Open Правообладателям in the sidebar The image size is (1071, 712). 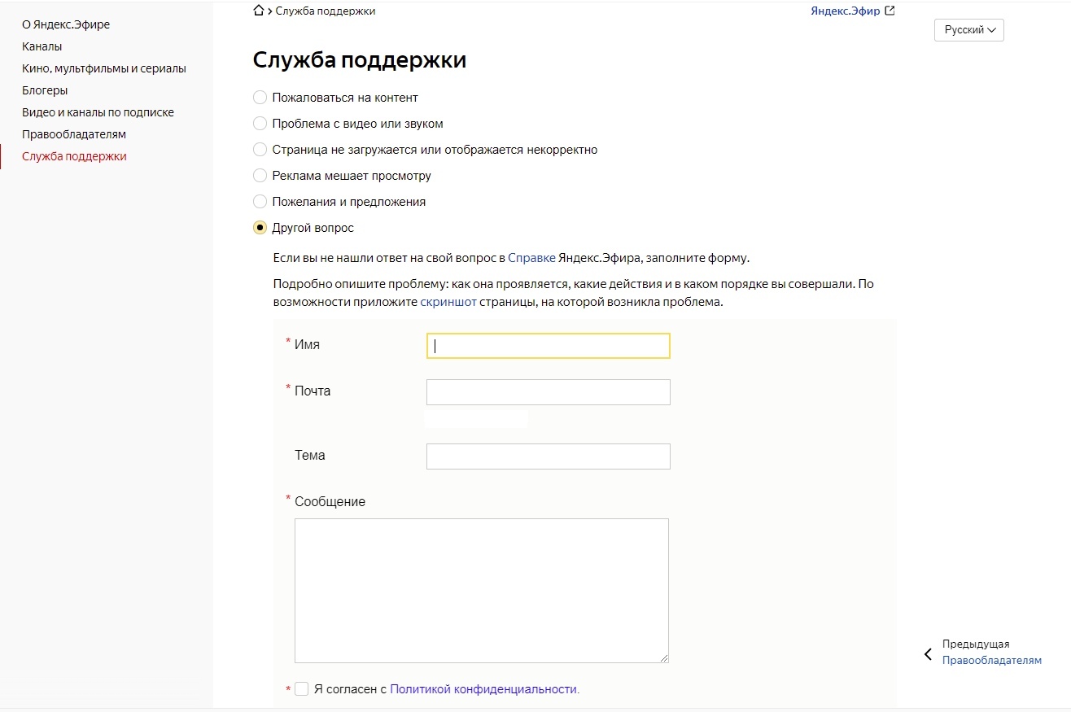pyautogui.click(x=74, y=134)
